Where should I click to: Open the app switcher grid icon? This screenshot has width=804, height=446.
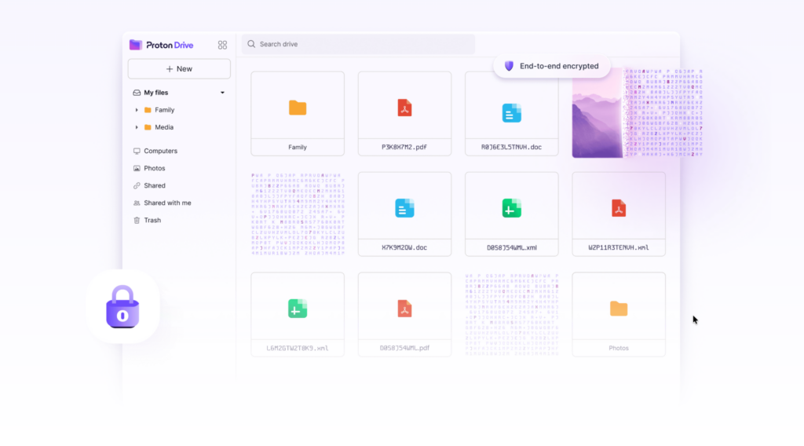(222, 45)
